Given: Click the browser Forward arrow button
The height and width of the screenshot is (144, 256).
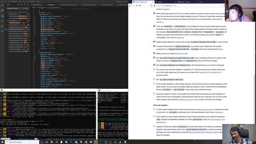Looking at the screenshot, I should click(134, 6).
